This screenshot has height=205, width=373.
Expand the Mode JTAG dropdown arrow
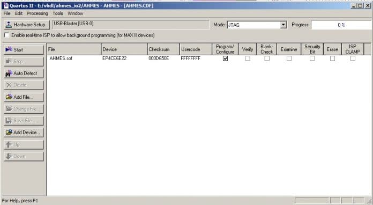283,25
